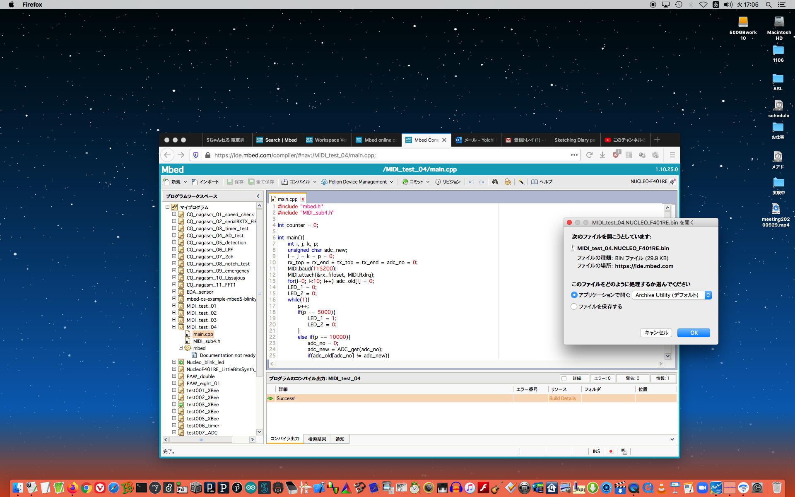This screenshot has width=795, height=497.
Task: Click Firefox downloads arrow icon
Action: click(x=602, y=155)
